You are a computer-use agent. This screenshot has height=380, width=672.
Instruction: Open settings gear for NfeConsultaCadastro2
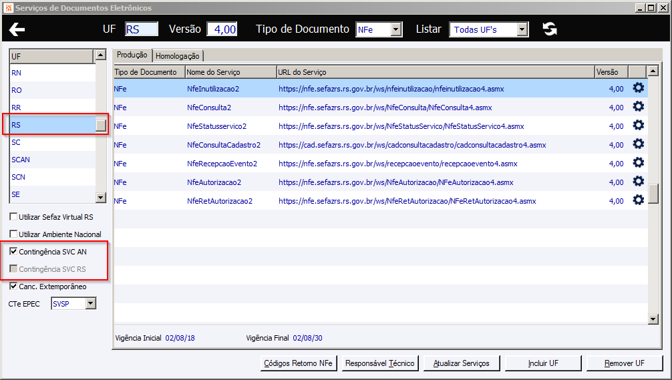(638, 144)
